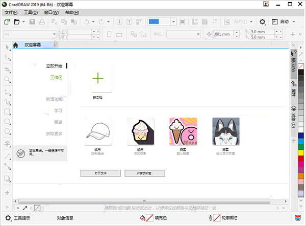The width and height of the screenshot is (306, 226).
Task: Open the husky sample thumbnail
Action: [x=225, y=131]
